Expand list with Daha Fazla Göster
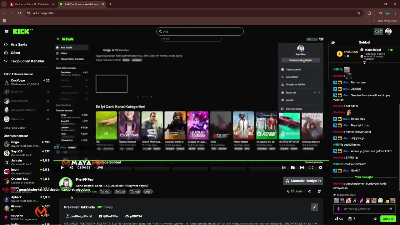Viewport: 400px width, 225px height. click(15, 128)
